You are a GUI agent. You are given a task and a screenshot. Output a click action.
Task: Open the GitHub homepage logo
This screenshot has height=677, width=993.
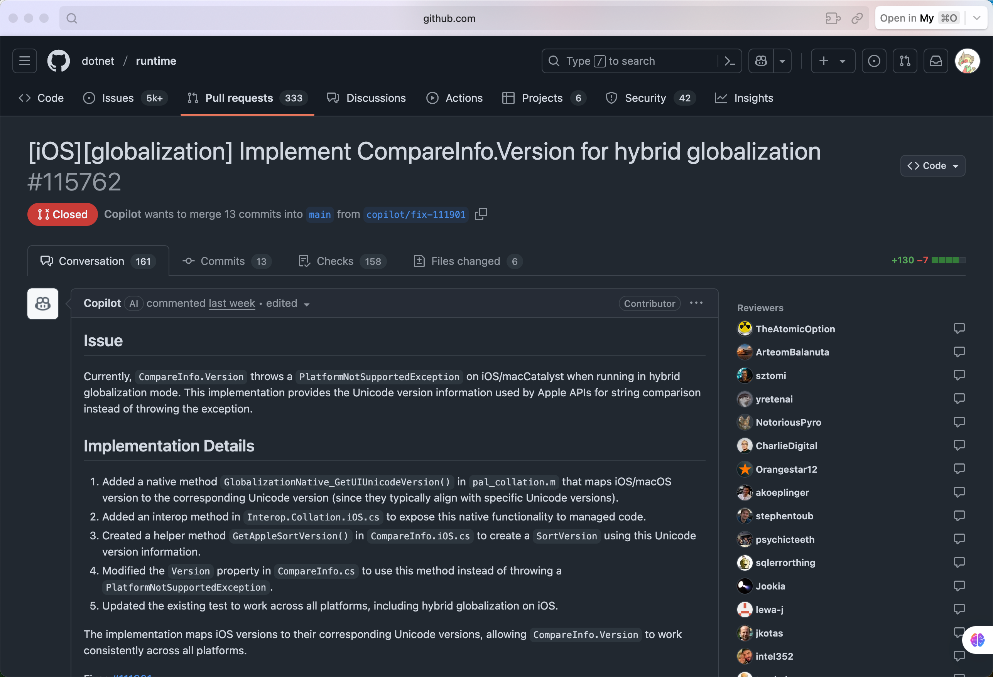point(59,61)
